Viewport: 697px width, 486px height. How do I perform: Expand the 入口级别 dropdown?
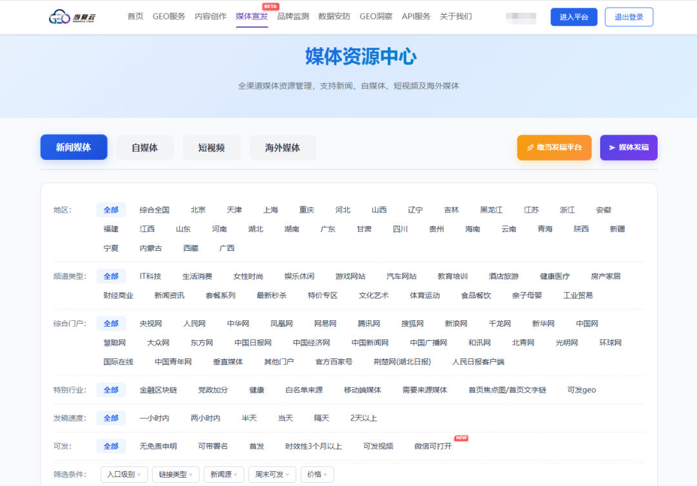tap(124, 474)
